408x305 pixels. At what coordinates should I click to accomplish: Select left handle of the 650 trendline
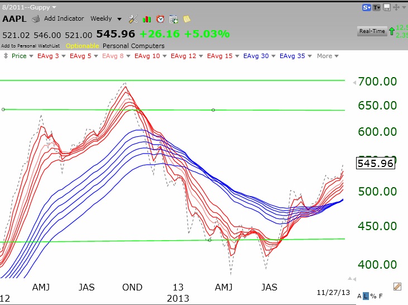[x=3, y=109]
